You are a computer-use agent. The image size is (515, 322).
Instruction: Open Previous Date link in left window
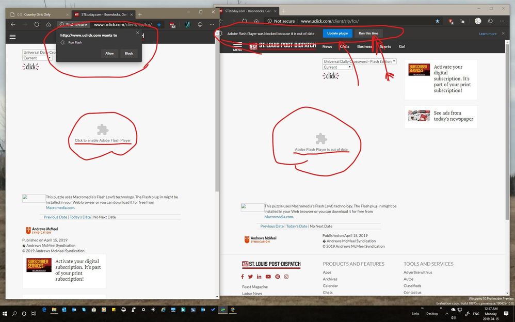point(55,217)
